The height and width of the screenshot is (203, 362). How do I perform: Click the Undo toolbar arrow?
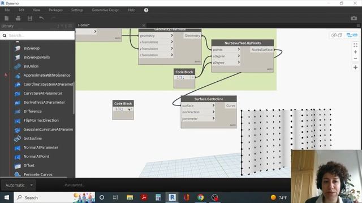click(x=41, y=18)
